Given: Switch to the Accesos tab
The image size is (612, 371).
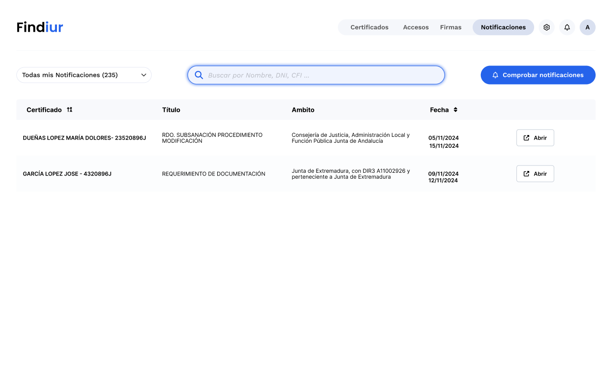Looking at the screenshot, I should (416, 27).
